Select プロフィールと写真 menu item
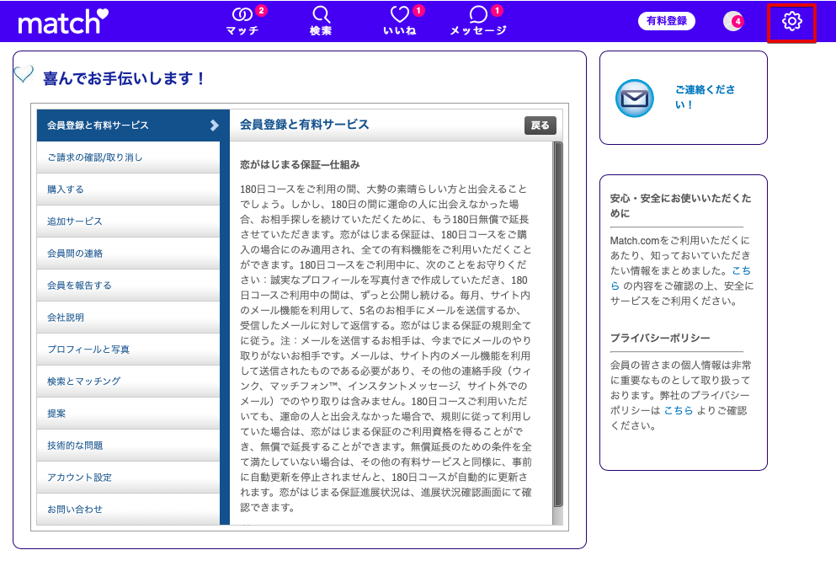836x566 pixels. click(128, 350)
